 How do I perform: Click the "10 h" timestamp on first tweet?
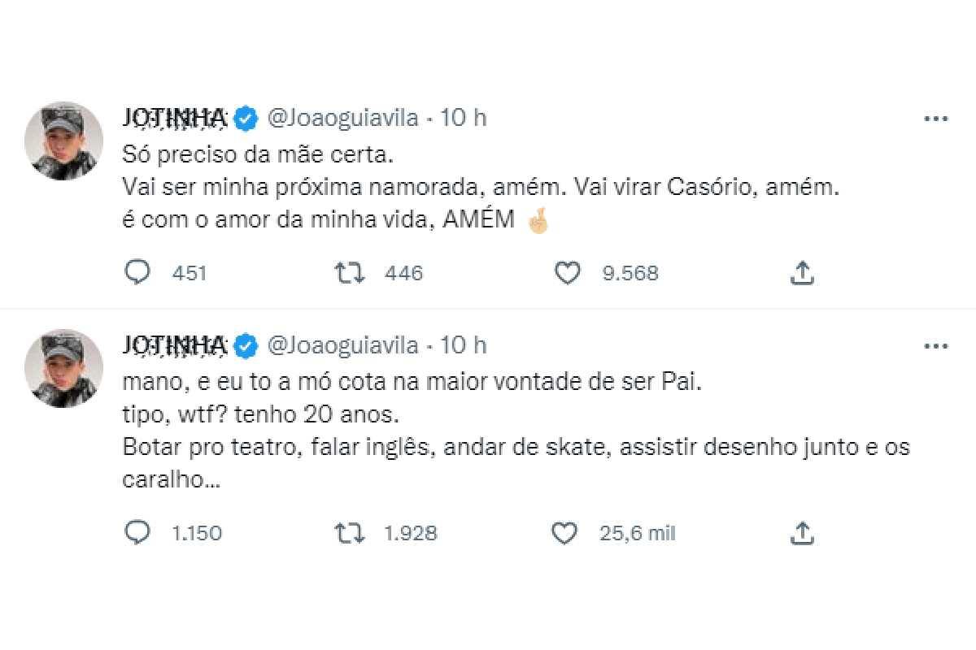463,119
